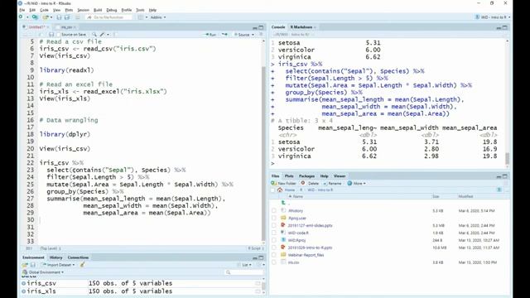Open the Tools menu
Screen dimensions: 530x298
pyautogui.click(x=140, y=10)
